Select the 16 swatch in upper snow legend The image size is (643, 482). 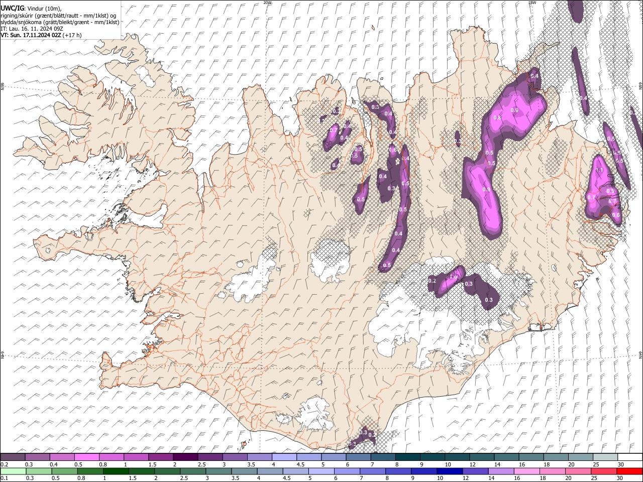point(531,457)
